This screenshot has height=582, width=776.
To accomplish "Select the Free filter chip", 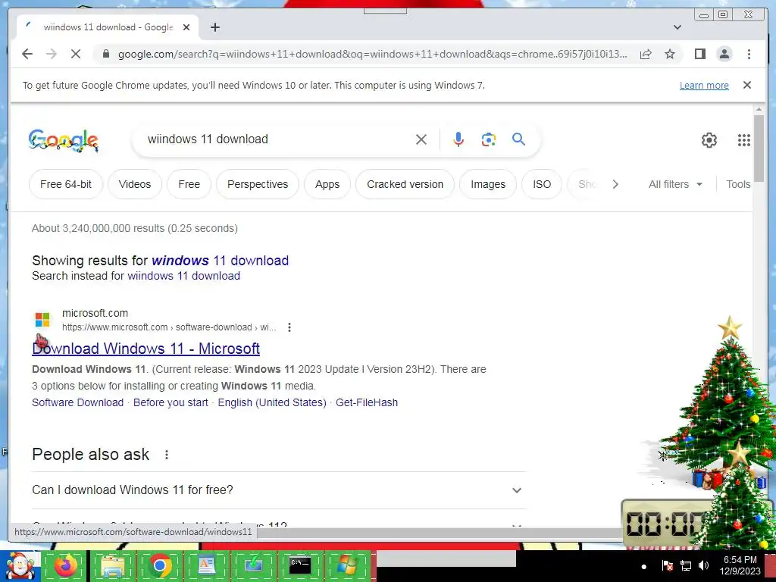I will (189, 184).
